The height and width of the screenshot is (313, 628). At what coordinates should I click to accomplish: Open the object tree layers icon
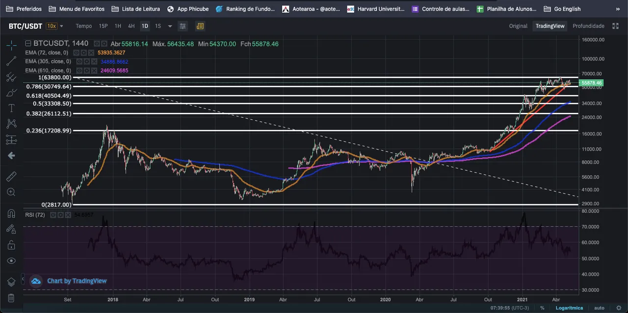11,282
